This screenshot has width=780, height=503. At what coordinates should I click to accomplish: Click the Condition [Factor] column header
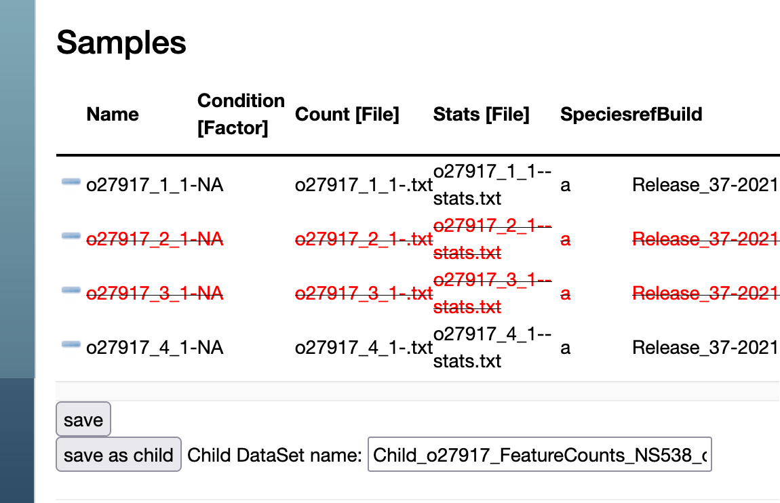coord(241,114)
